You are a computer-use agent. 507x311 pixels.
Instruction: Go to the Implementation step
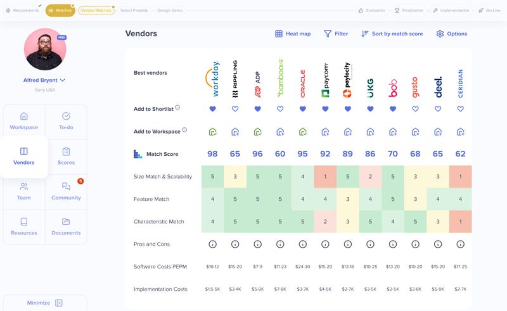click(x=451, y=10)
